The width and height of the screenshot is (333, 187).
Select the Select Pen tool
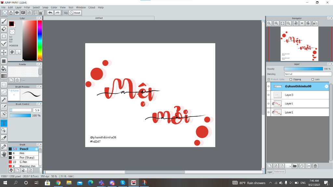tap(4, 107)
